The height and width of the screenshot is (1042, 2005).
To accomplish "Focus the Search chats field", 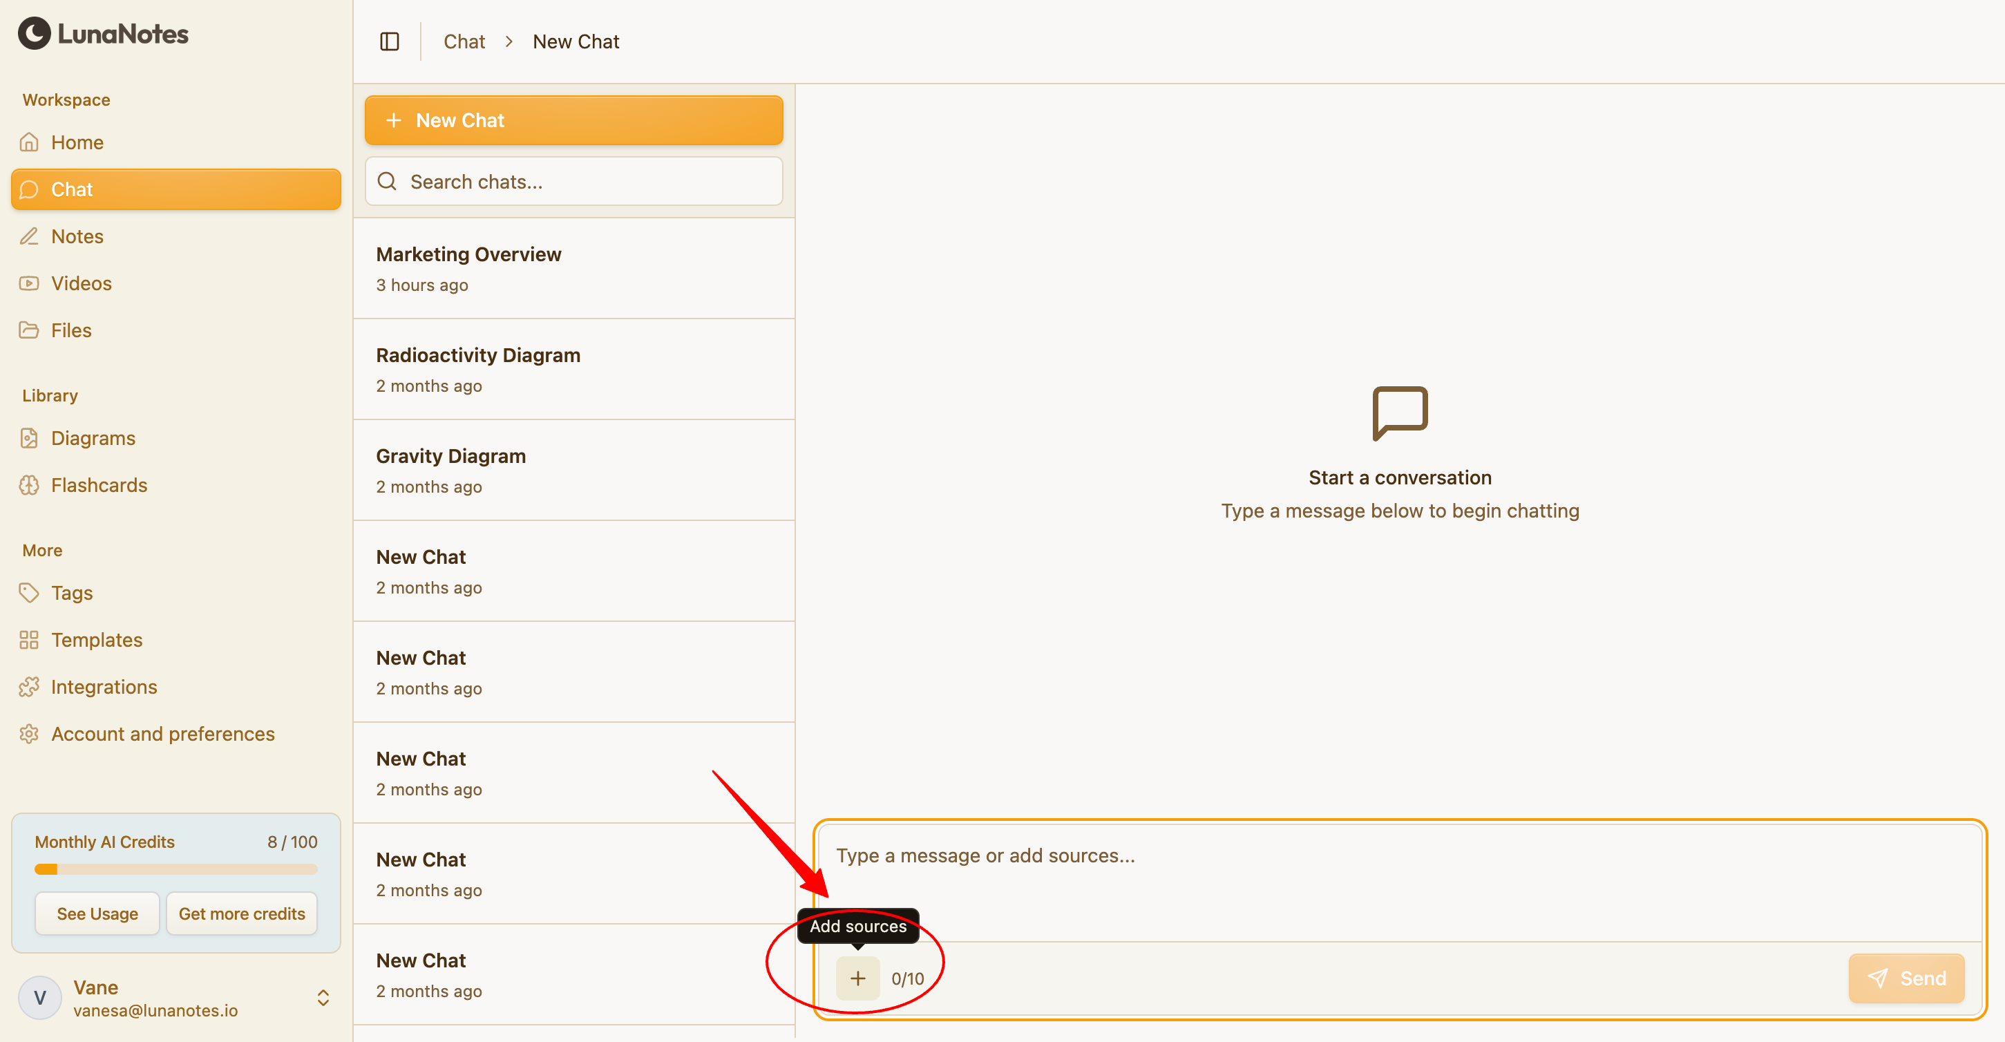I will [x=573, y=181].
